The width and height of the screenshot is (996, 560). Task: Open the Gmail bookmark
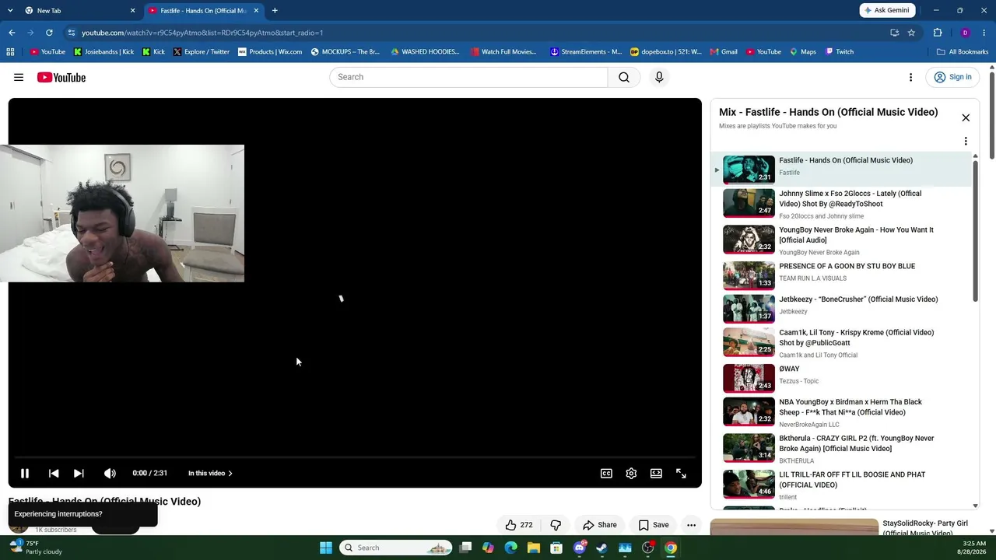point(724,52)
